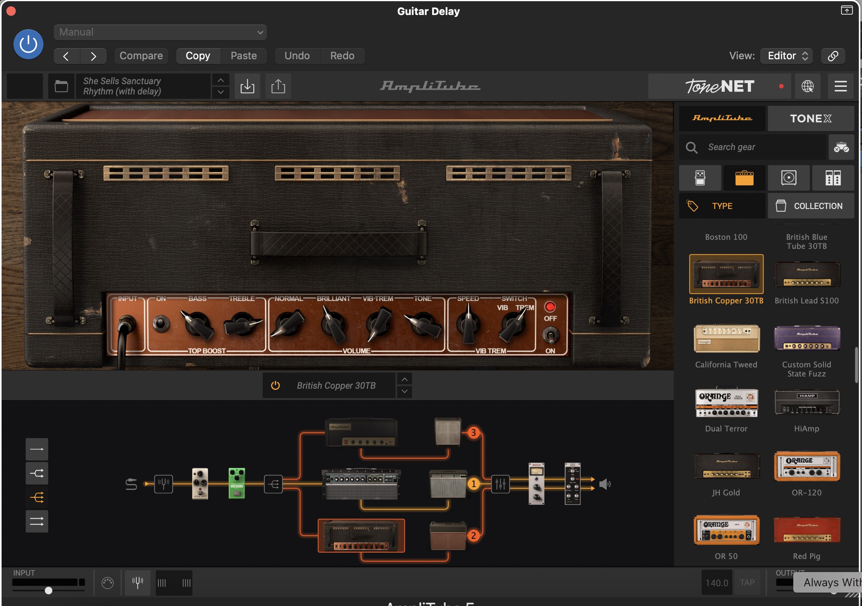Click the Copy button
The height and width of the screenshot is (606, 862).
point(198,56)
